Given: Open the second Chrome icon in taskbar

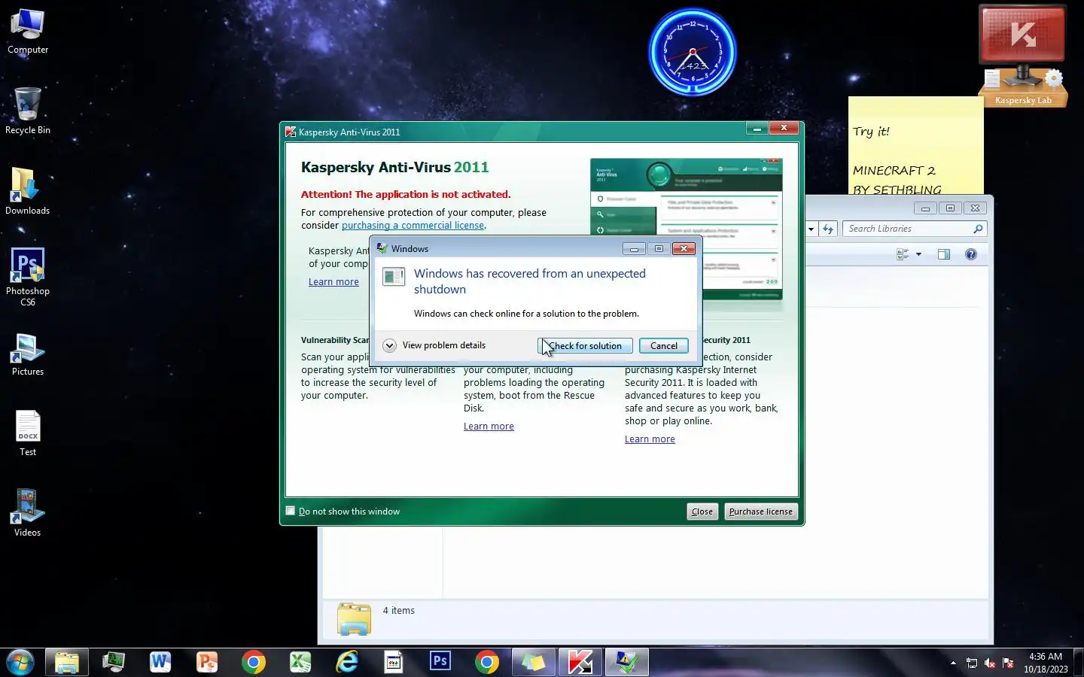Looking at the screenshot, I should tap(487, 663).
